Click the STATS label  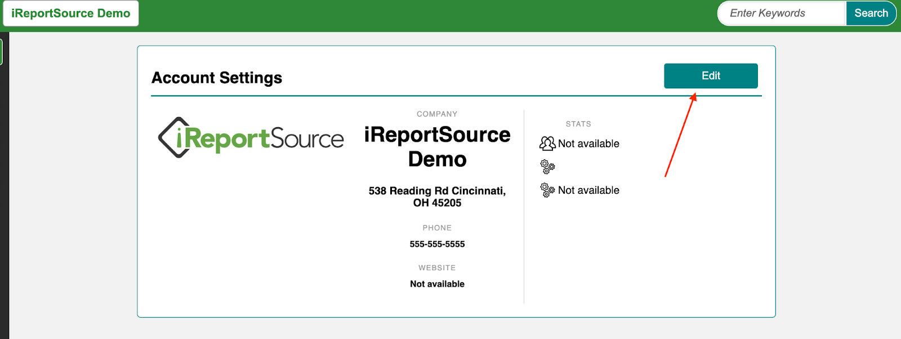tap(578, 124)
